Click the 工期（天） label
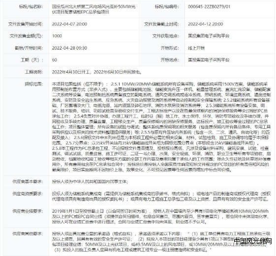276x256 pixels. 32,60
